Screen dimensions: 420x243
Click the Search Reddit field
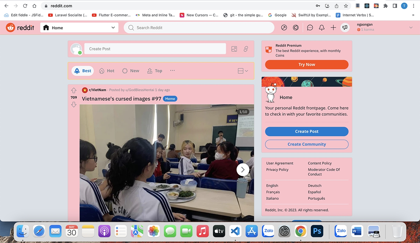pos(199,28)
